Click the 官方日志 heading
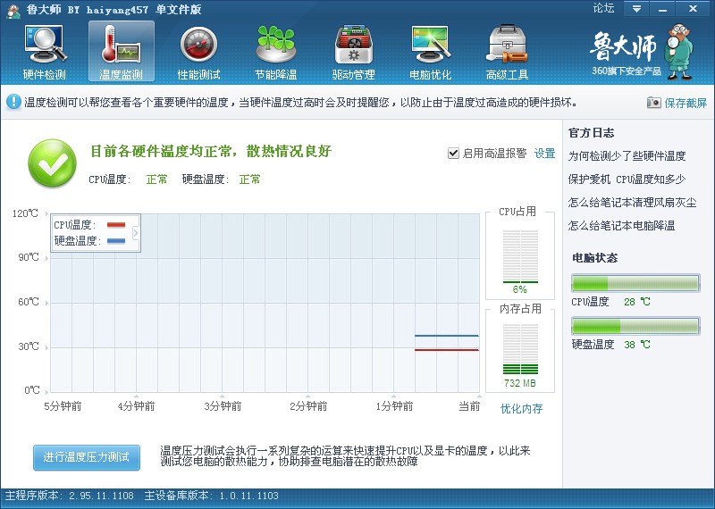 592,132
